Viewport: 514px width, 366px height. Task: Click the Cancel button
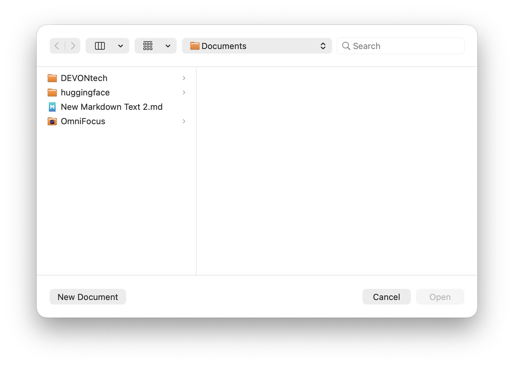pos(386,297)
